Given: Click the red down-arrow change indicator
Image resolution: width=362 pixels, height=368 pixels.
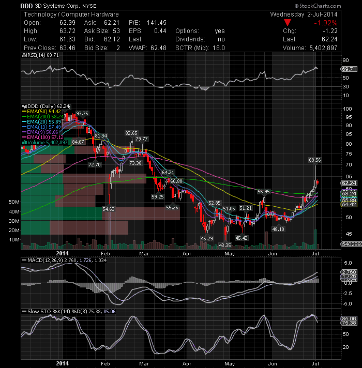Looking at the screenshot, I should click(x=288, y=23).
